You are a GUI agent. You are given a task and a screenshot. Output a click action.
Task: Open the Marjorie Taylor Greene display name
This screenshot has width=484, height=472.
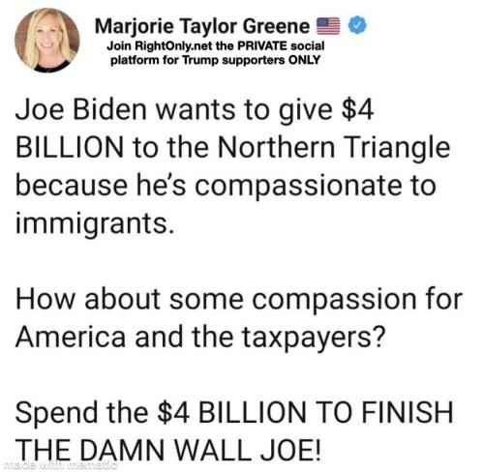point(202,26)
